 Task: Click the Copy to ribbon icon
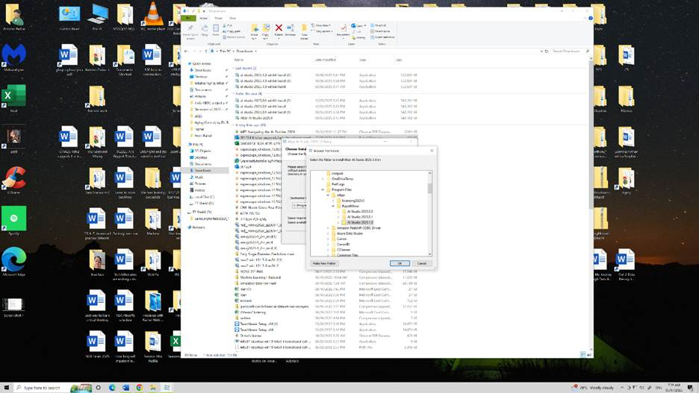tap(266, 31)
